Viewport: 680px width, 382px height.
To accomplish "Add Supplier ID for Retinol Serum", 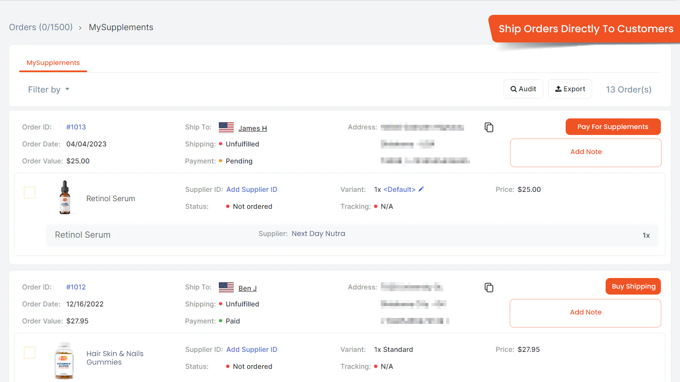I will tap(252, 189).
